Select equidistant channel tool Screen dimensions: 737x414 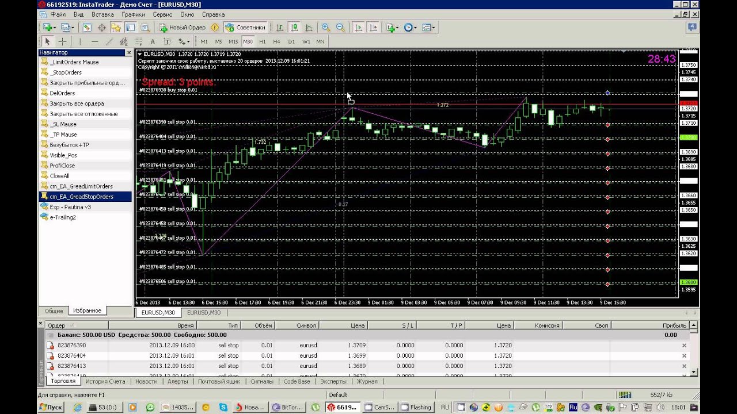click(x=123, y=41)
